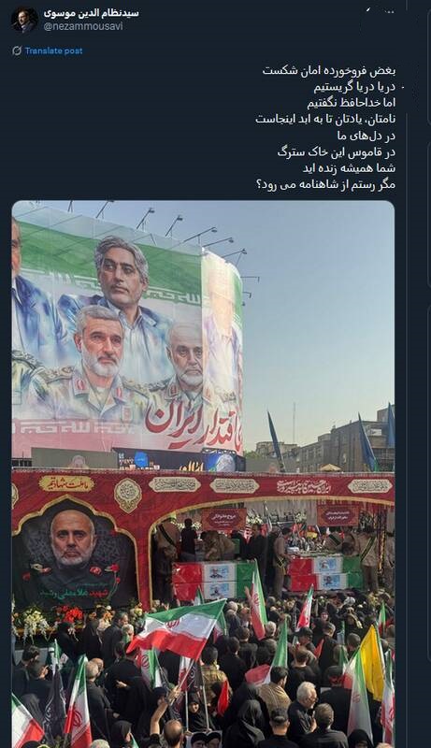Screen dimensions: 431x748
Task: Open the three-dot more options menu
Action: (x=389, y=12)
